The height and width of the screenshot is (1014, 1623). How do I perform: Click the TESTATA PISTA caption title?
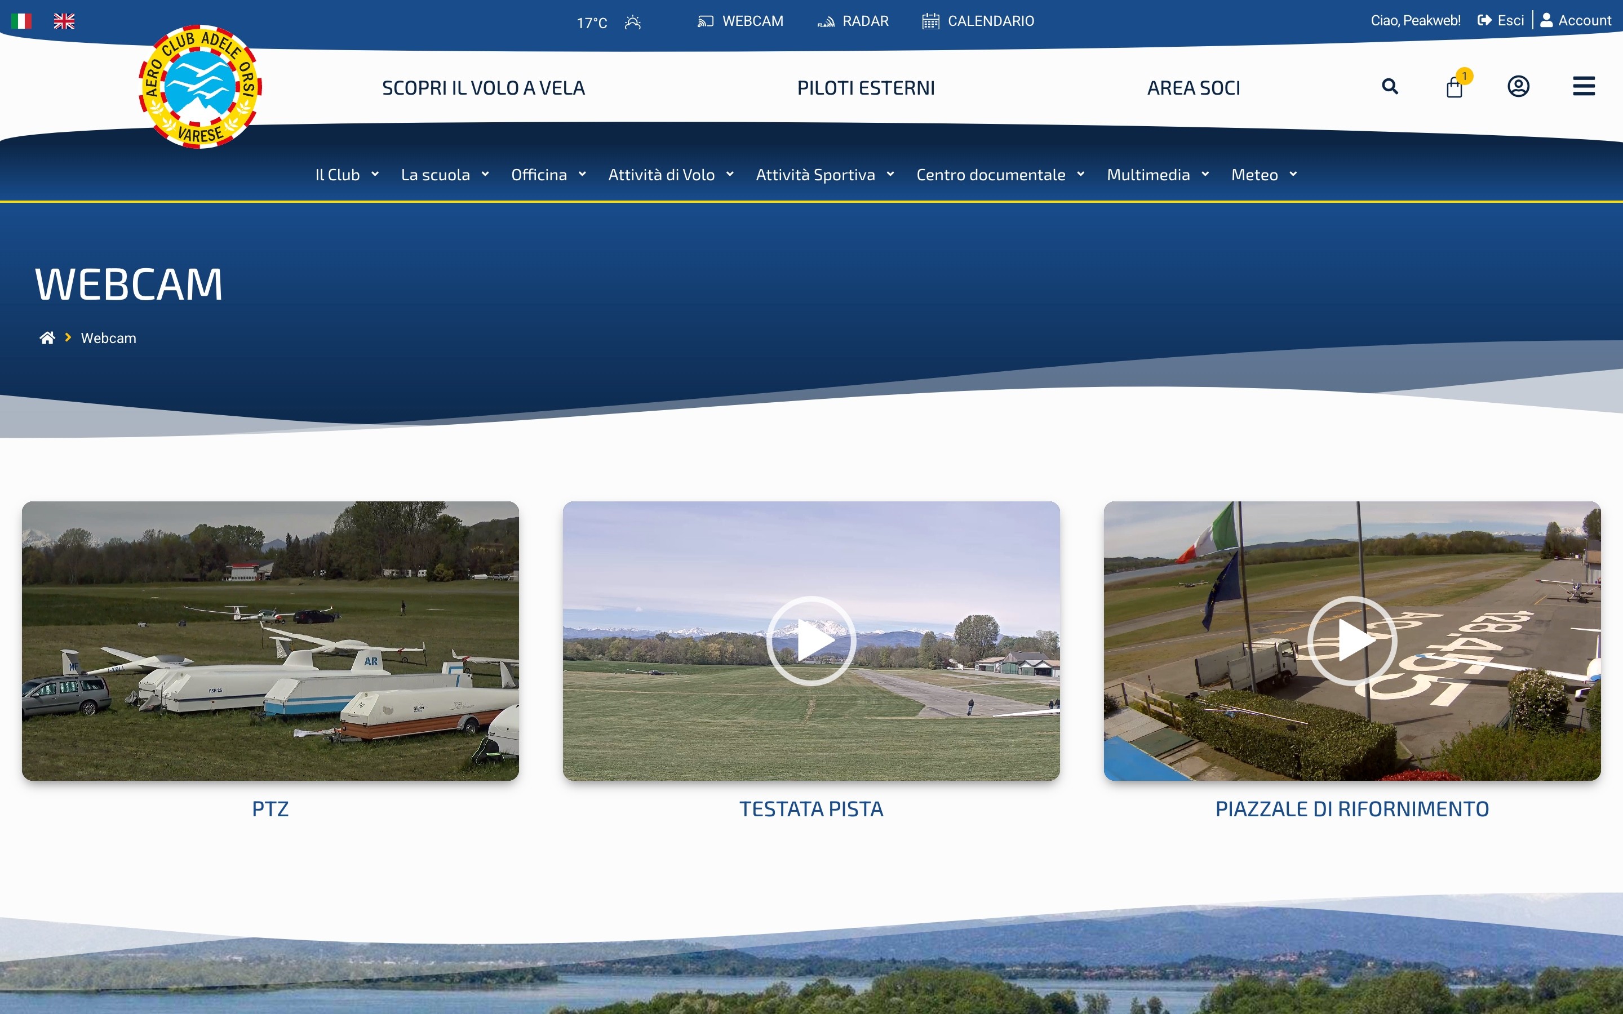(x=811, y=809)
